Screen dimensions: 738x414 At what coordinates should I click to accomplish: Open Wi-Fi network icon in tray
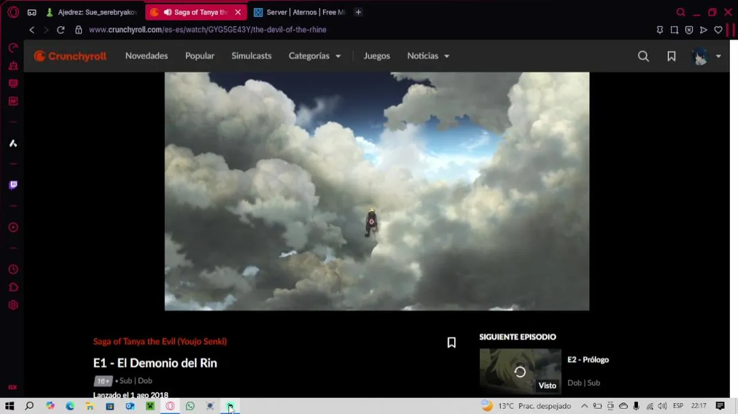649,406
